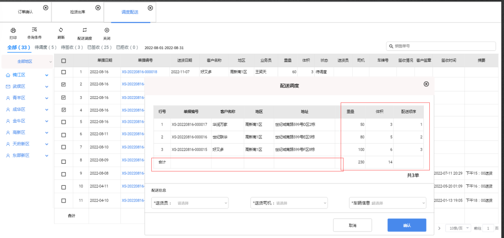Check the checkbox for row 1
The width and height of the screenshot is (504, 238).
pyautogui.click(x=63, y=72)
